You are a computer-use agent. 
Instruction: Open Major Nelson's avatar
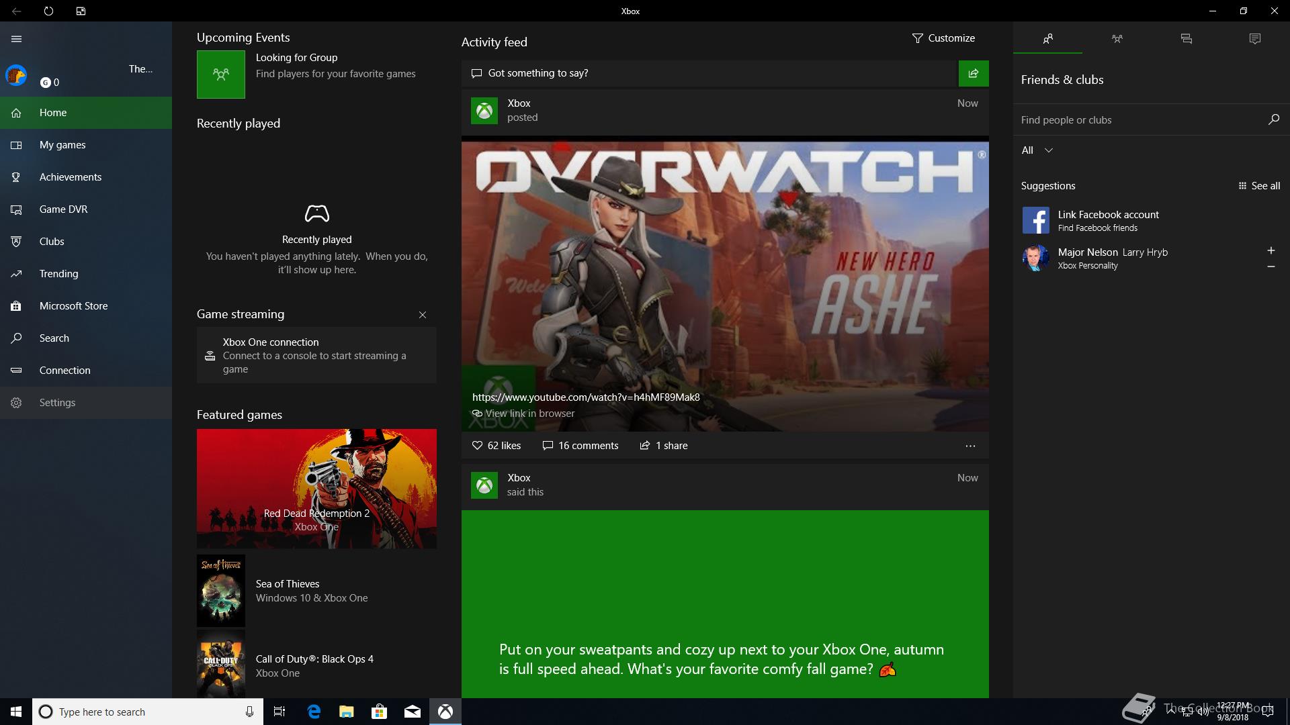click(x=1035, y=258)
